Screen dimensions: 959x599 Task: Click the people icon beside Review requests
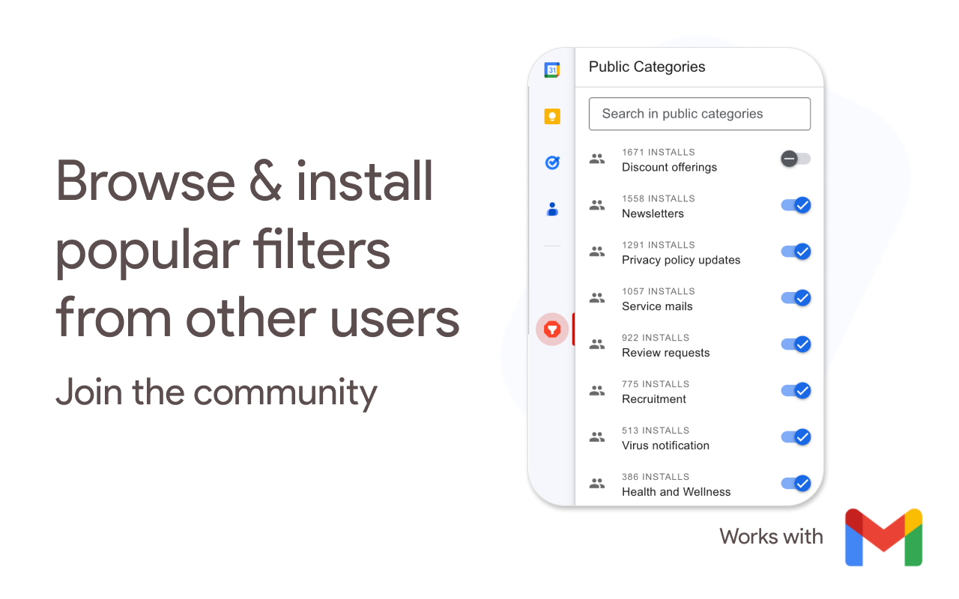[597, 344]
